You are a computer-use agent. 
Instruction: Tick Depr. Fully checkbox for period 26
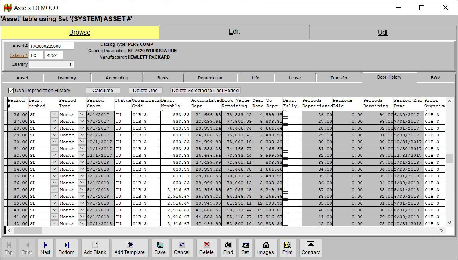286,114
